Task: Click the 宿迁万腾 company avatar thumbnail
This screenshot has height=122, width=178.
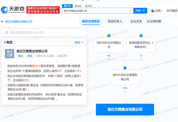Action: click(10, 54)
